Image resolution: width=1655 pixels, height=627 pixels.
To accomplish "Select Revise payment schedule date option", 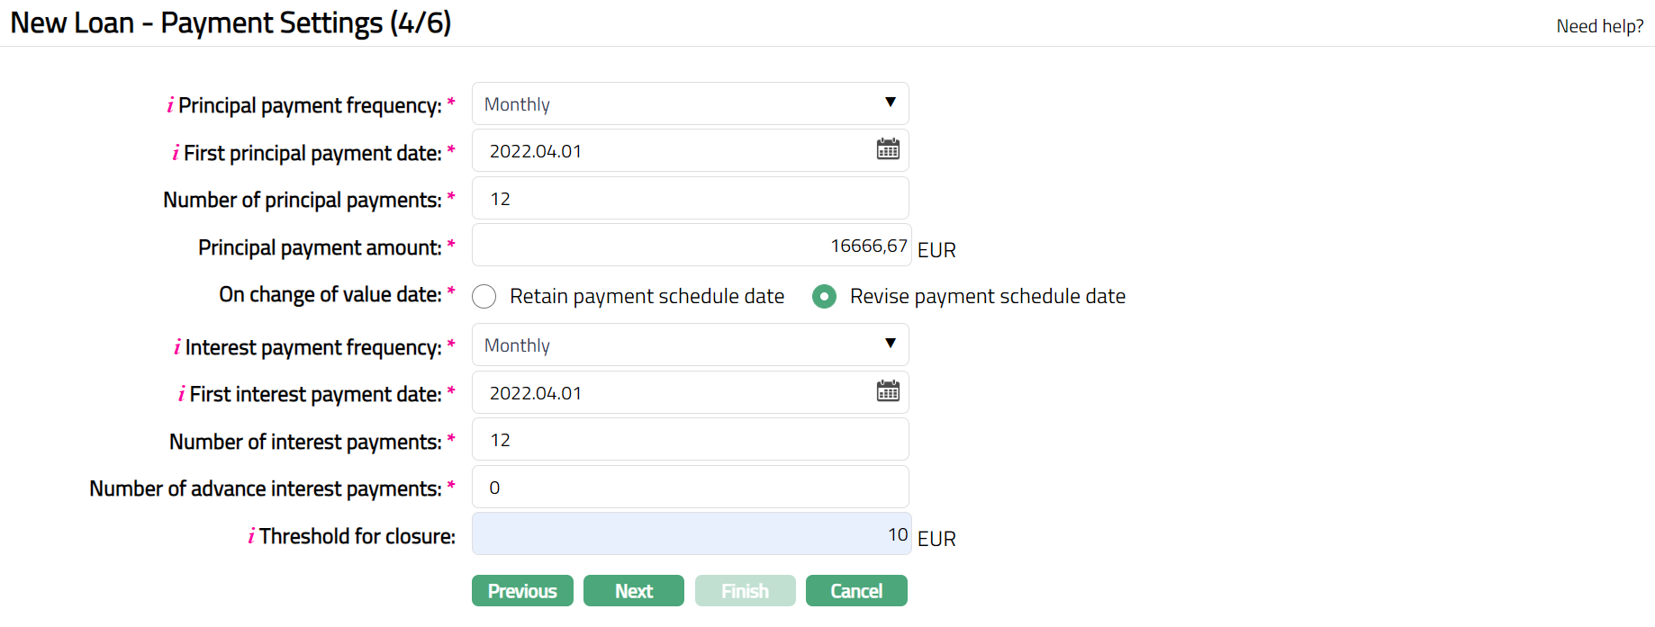I will click(x=824, y=297).
